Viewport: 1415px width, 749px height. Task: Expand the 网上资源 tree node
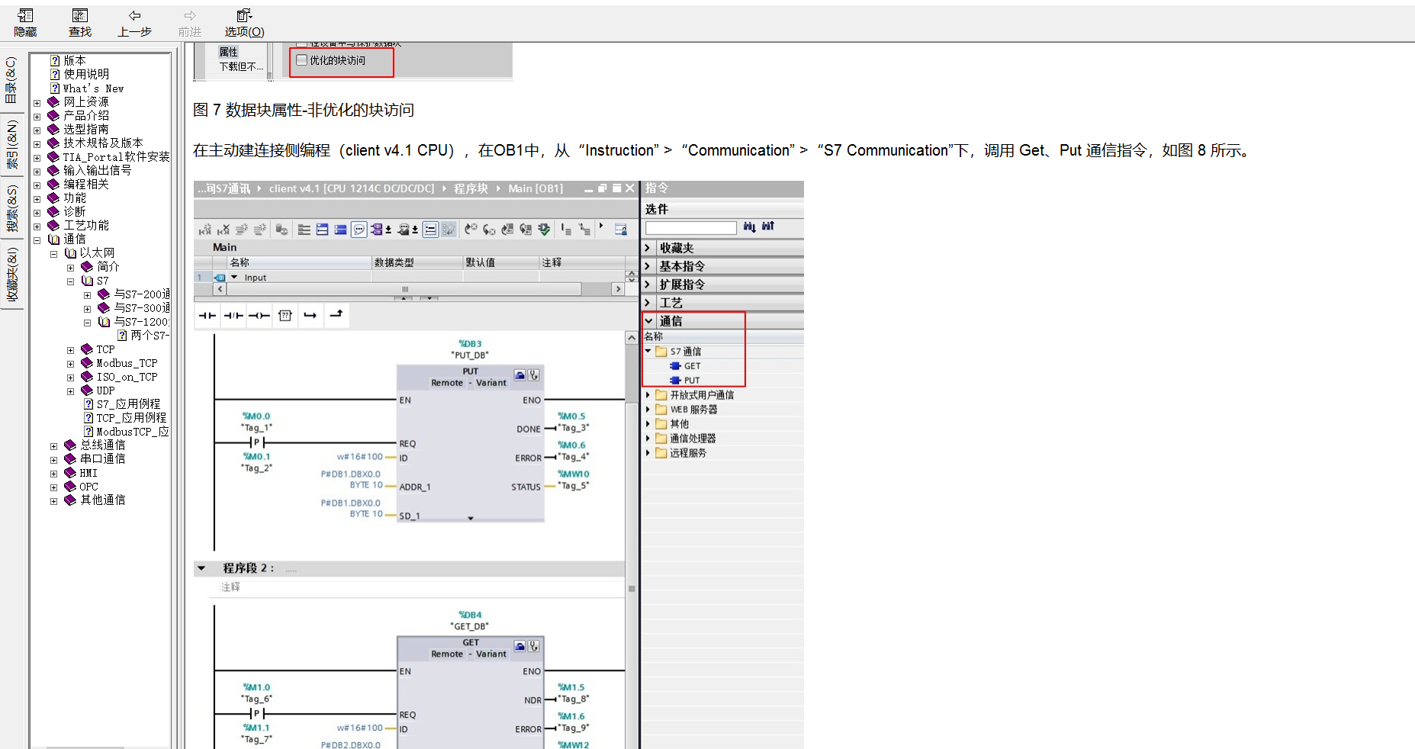pos(37,102)
